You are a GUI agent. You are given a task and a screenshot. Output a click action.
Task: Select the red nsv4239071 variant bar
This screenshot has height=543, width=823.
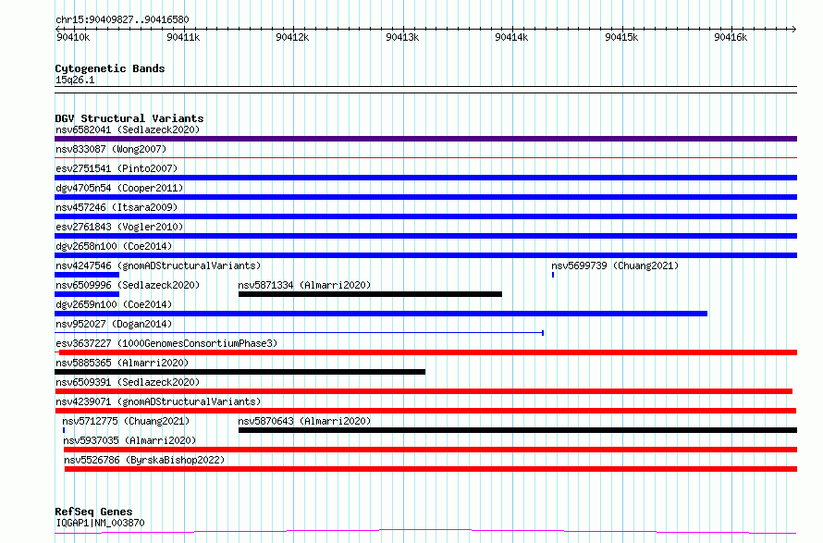point(425,411)
